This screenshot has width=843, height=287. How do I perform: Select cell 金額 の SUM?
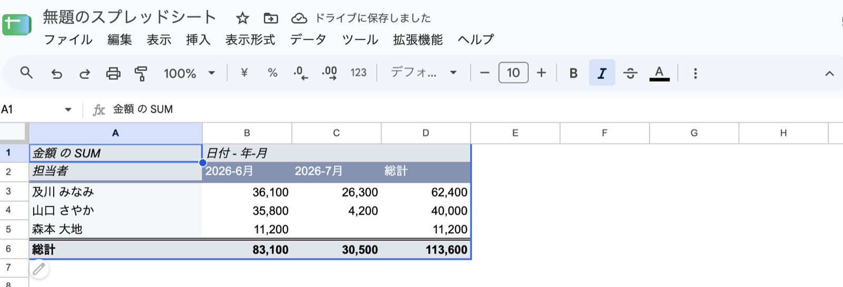click(115, 153)
